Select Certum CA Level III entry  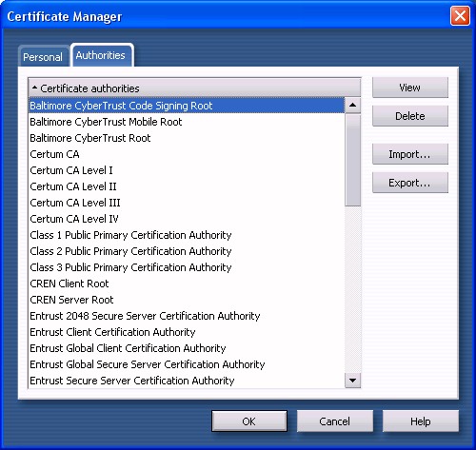(x=187, y=203)
